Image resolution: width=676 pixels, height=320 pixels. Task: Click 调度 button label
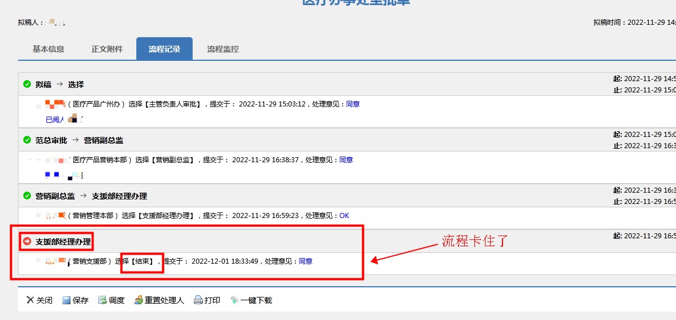tap(117, 300)
